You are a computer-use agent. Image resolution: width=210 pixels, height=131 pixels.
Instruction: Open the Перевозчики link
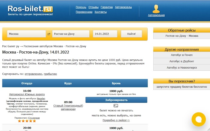(x=84, y=12)
